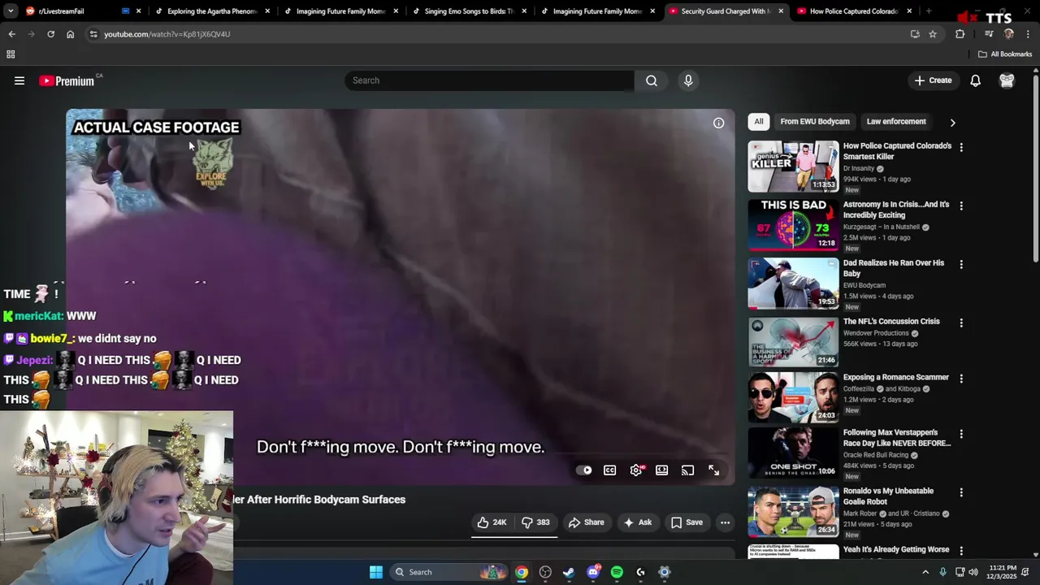Open options for Yeah It's Already Getting Worse
The height and width of the screenshot is (585, 1040).
click(961, 551)
